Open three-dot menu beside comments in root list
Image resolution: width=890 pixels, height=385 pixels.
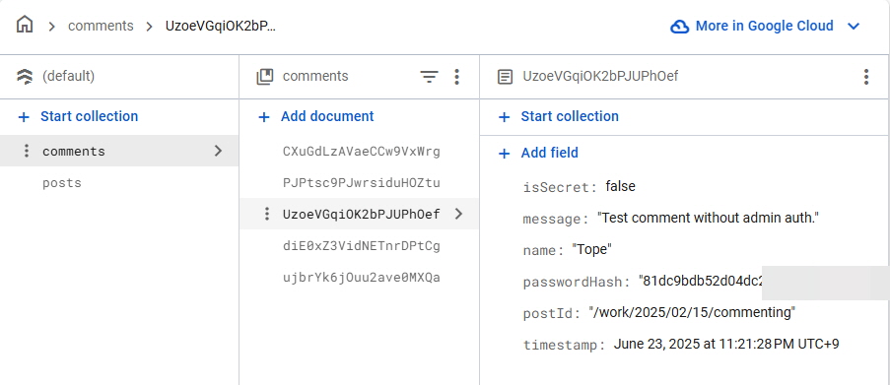[x=26, y=151]
